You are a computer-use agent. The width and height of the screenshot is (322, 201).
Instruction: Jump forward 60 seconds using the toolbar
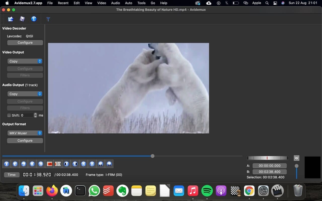pyautogui.click(x=109, y=164)
